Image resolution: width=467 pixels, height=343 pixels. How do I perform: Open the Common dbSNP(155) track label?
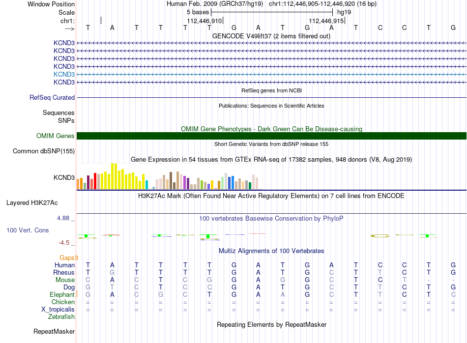click(44, 151)
